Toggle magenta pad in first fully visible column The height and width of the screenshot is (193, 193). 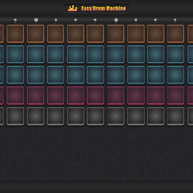(16, 95)
